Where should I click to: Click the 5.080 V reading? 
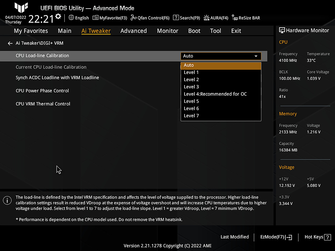tap(314, 186)
